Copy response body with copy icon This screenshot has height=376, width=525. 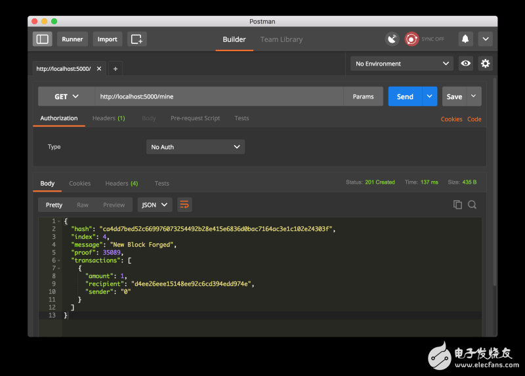[x=457, y=205]
